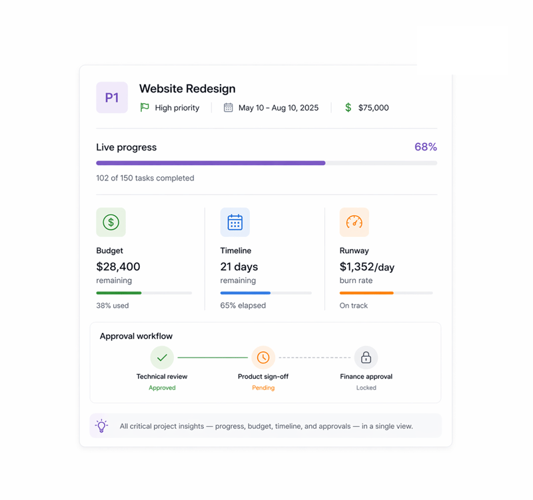Click the purple 68% progress bar
This screenshot has width=533, height=500.
tap(210, 162)
